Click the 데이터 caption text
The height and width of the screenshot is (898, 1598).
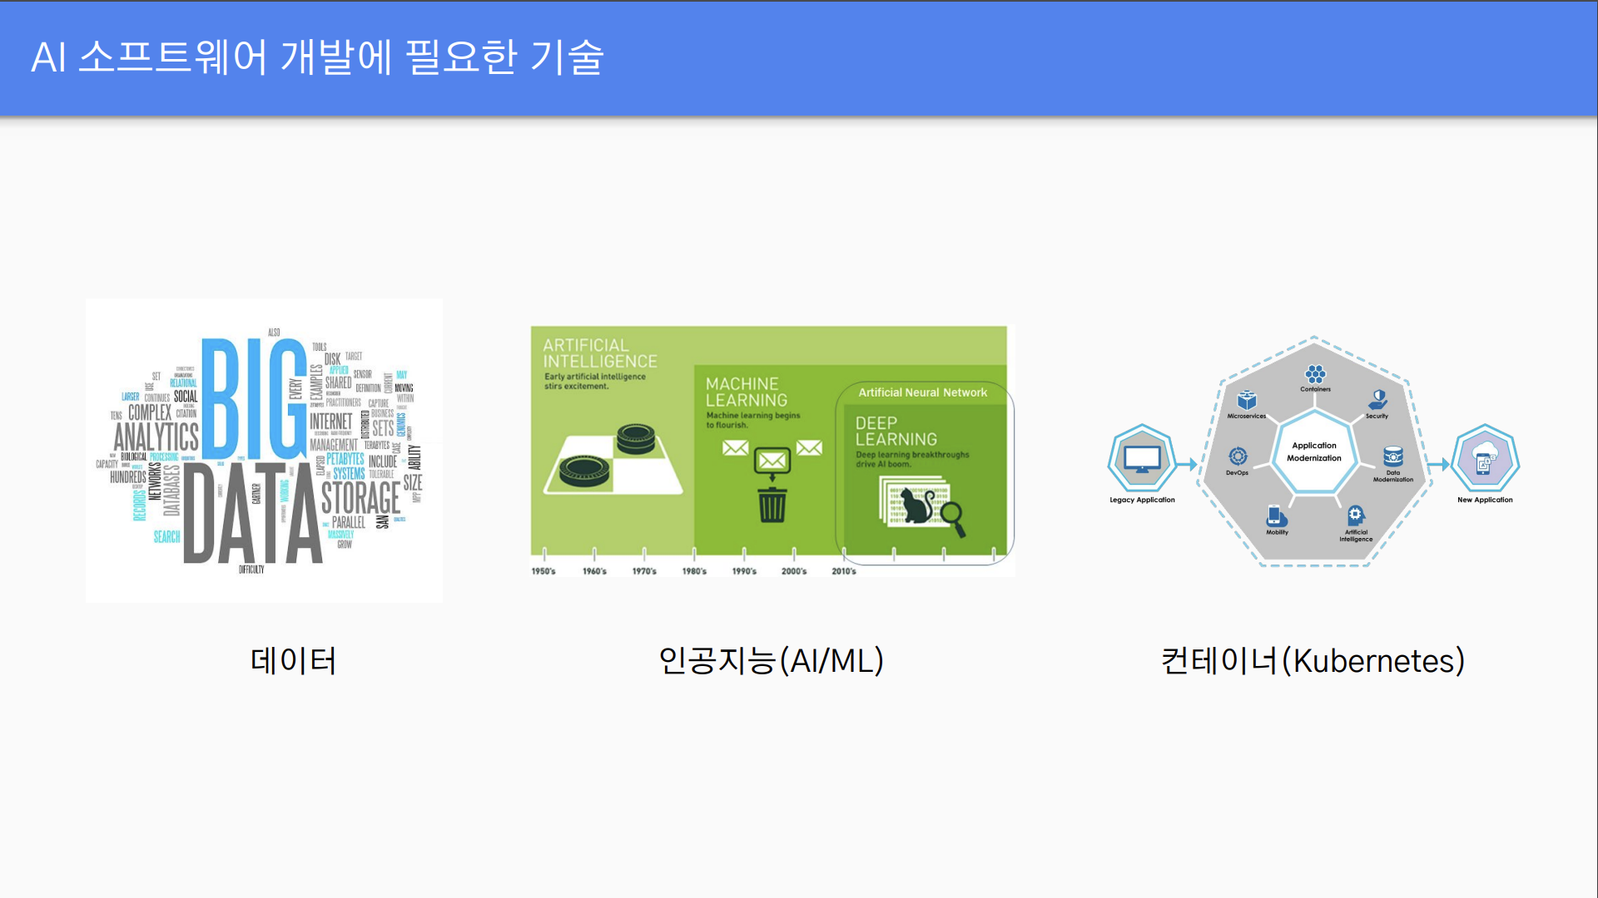(293, 661)
